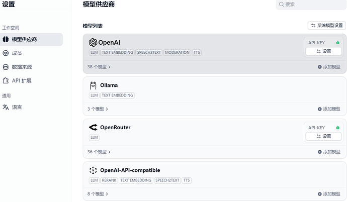Image resolution: width=347 pixels, height=202 pixels.
Task: Click the 数据来源 database icon
Action: tap(6, 67)
